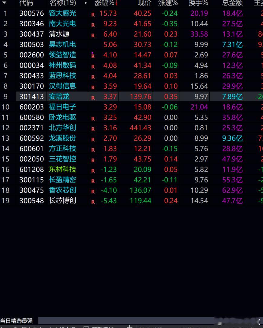The image size is (263, 328).
Task: Select stock name 领益智造
Action: tap(63, 55)
